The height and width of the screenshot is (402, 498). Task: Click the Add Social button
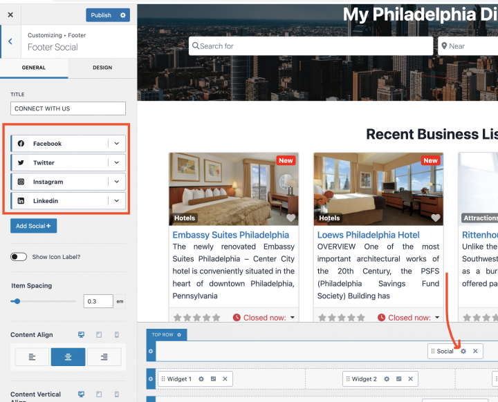(x=33, y=226)
